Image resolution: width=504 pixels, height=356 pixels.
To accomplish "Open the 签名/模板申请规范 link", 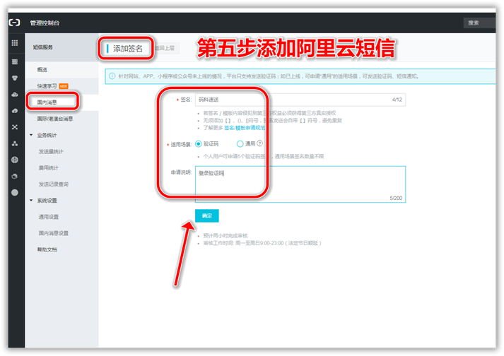I will tap(245, 128).
